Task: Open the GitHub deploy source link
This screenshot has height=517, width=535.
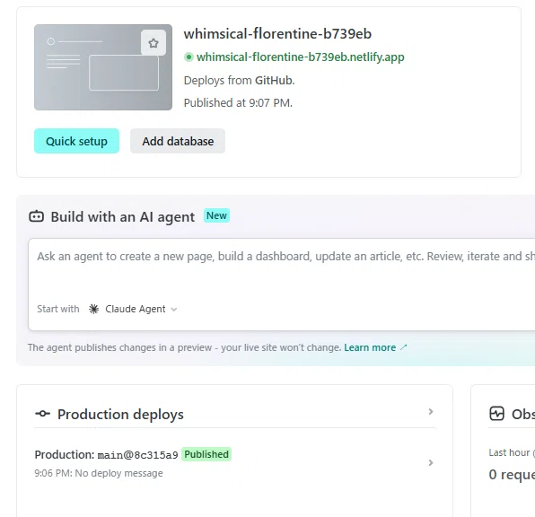Action: (x=274, y=81)
